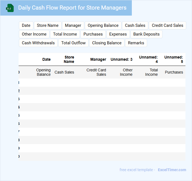192x181 pixels.
Task: Select the Credit Card Sales tag
Action: coord(167,25)
